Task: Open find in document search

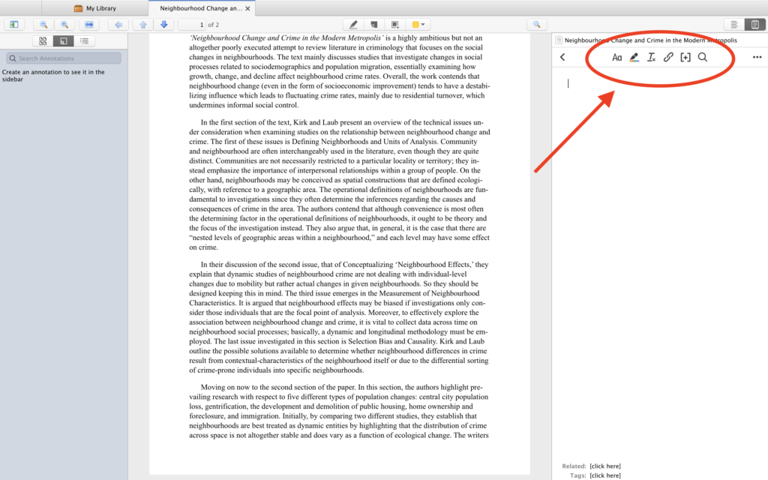Action: (536, 25)
